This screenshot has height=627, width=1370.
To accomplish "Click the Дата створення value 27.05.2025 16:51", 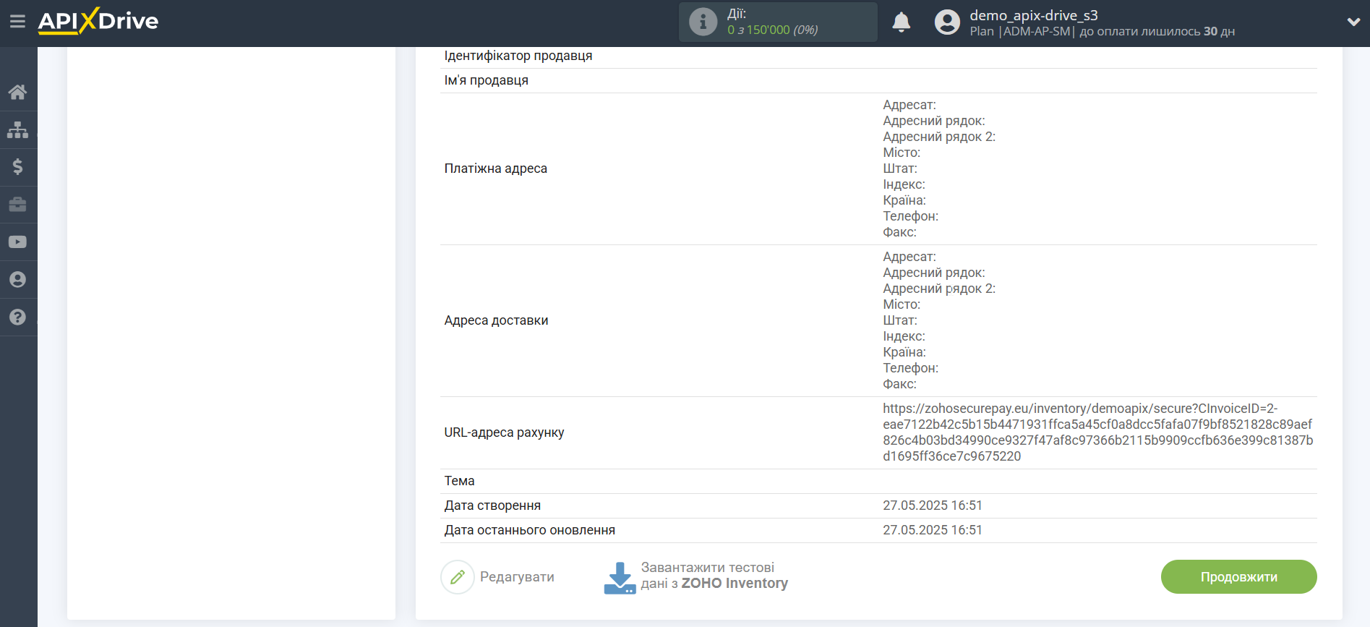I will point(932,506).
